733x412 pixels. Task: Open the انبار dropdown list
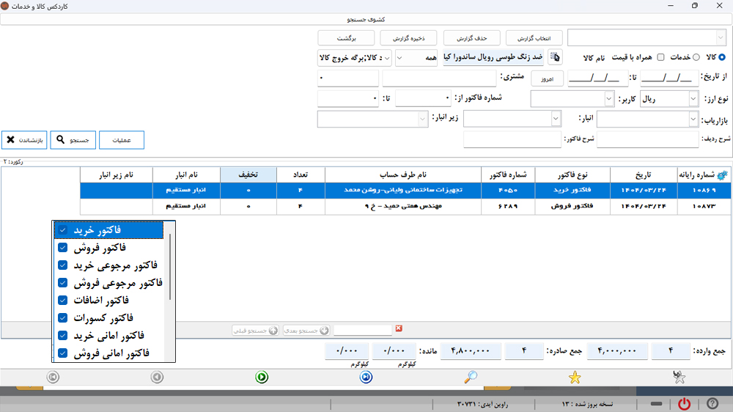coord(556,119)
